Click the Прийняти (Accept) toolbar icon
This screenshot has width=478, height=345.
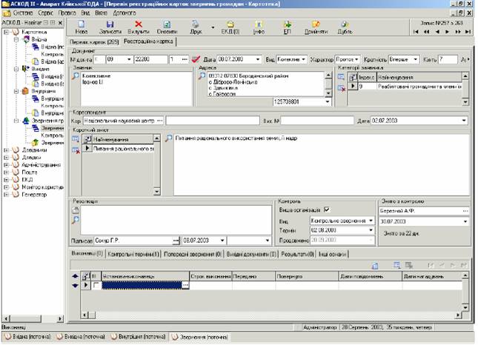[315, 27]
